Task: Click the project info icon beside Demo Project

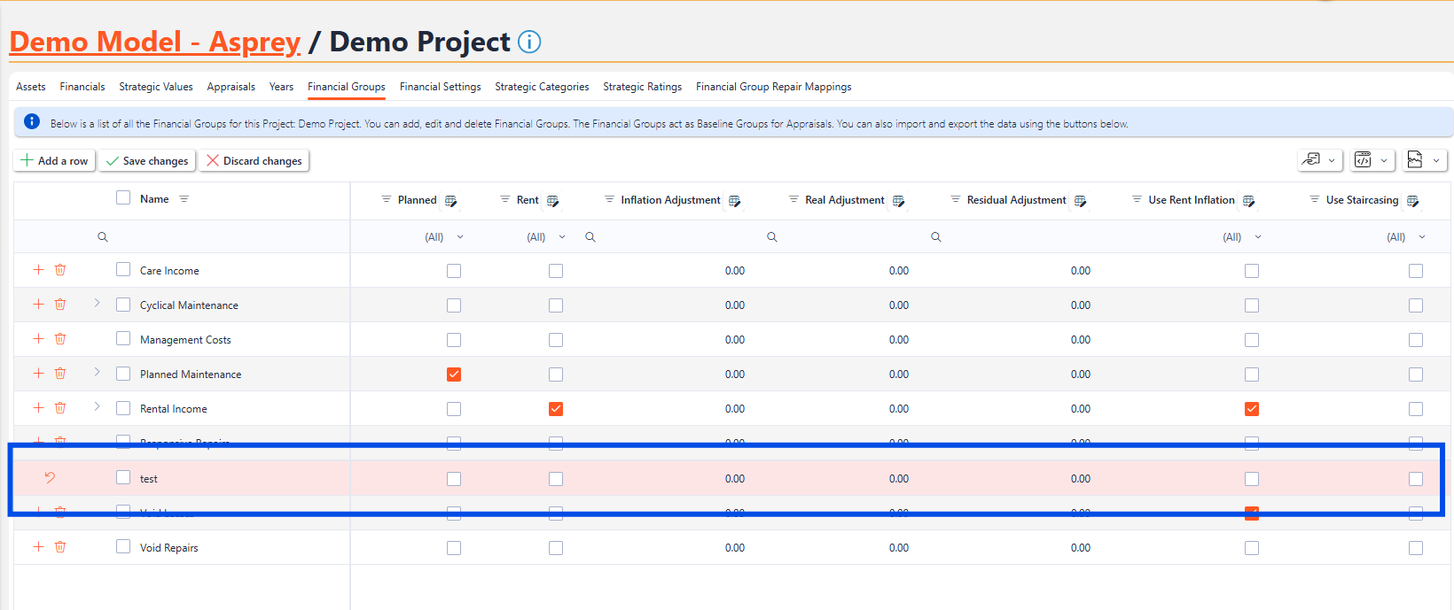Action: click(529, 42)
